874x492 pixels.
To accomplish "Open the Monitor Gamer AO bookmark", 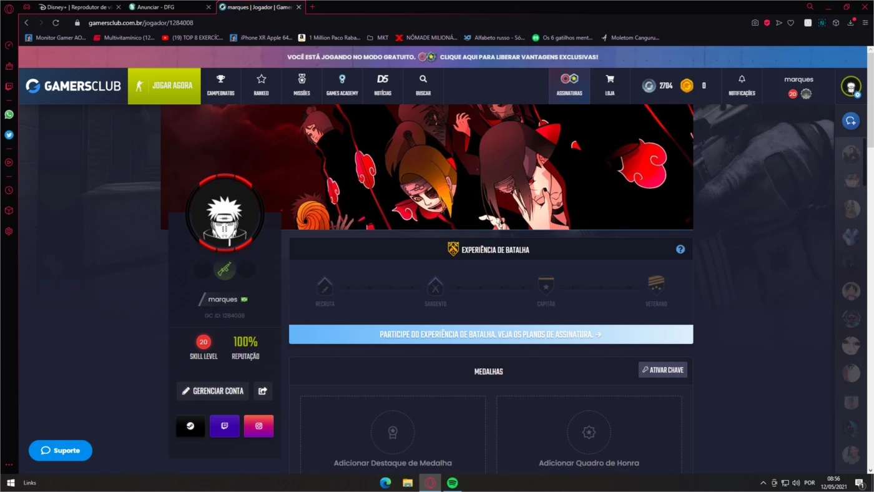I will pyautogui.click(x=55, y=37).
